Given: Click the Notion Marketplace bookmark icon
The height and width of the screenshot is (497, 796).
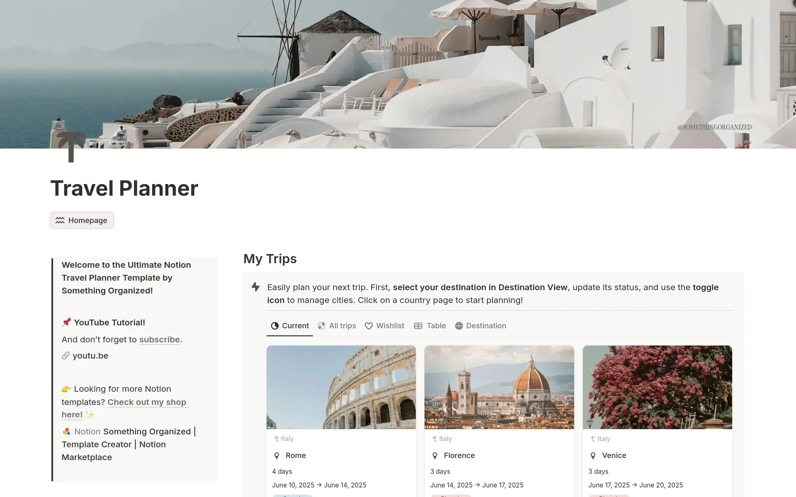Looking at the screenshot, I should point(66,432).
